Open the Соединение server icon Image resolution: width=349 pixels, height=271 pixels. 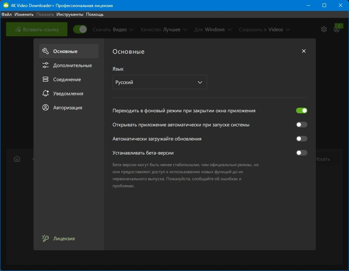point(46,79)
